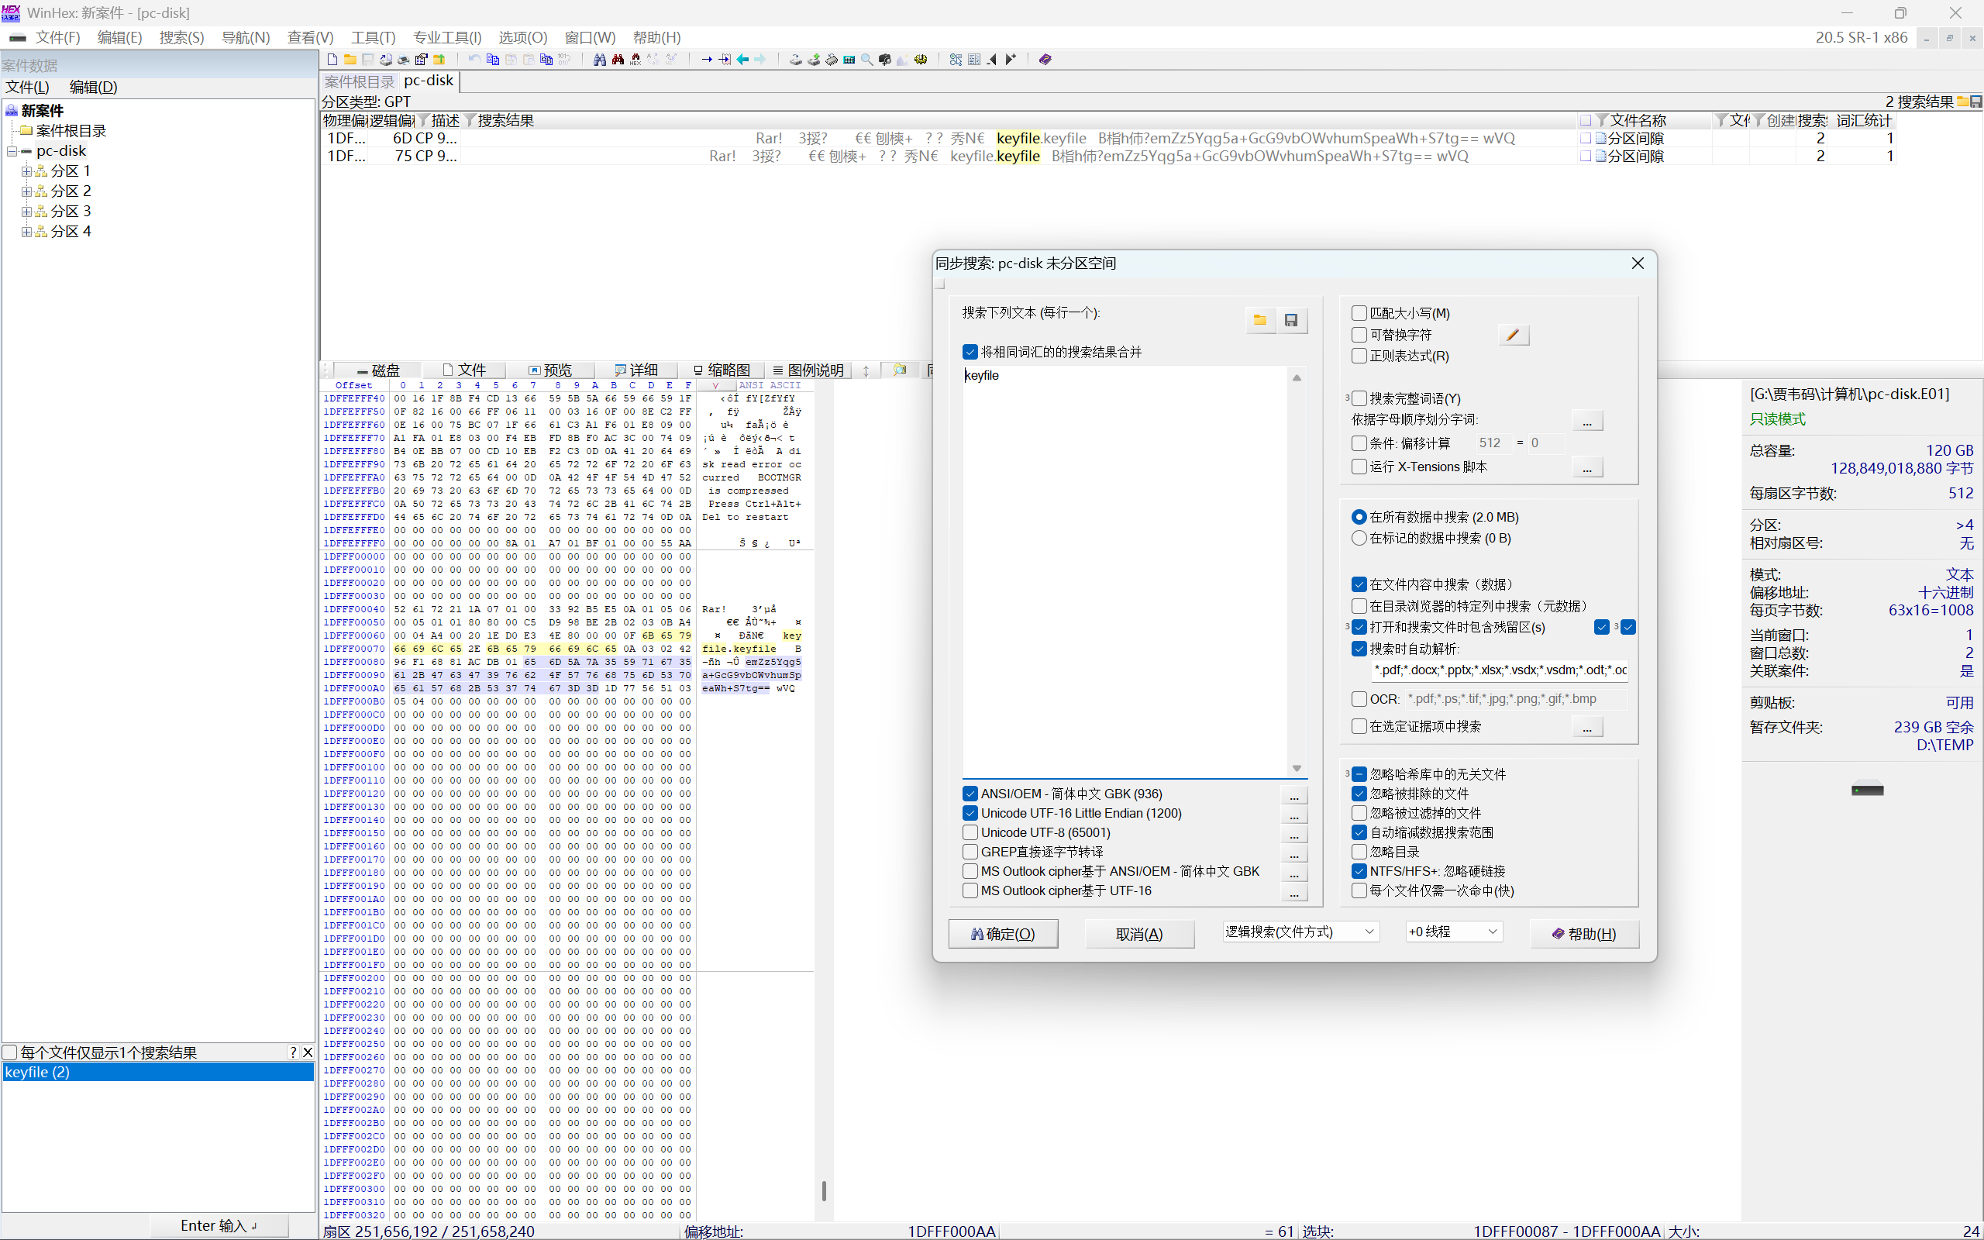Viewport: 1984px width, 1240px height.
Task: Click the filter funnel on 搜索结果 column
Action: [470, 121]
